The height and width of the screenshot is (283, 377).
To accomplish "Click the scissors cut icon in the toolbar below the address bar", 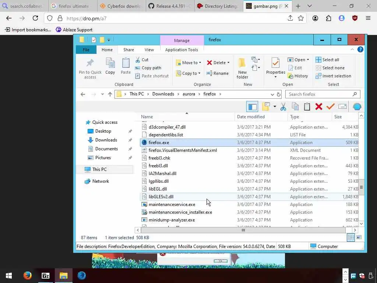I will point(283,106).
